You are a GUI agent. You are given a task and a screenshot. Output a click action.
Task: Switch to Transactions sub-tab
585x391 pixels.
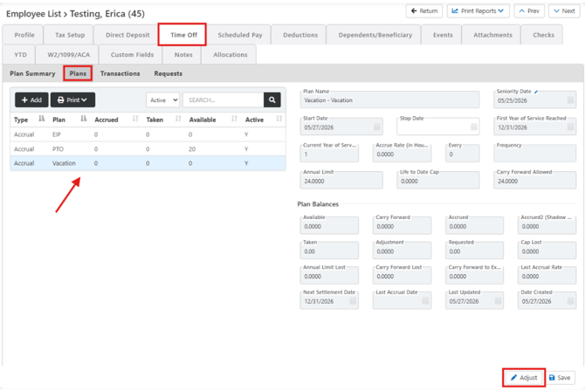coord(120,73)
